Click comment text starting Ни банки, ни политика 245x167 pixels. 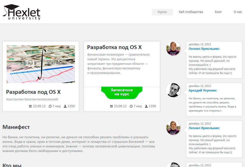(x=212, y=104)
